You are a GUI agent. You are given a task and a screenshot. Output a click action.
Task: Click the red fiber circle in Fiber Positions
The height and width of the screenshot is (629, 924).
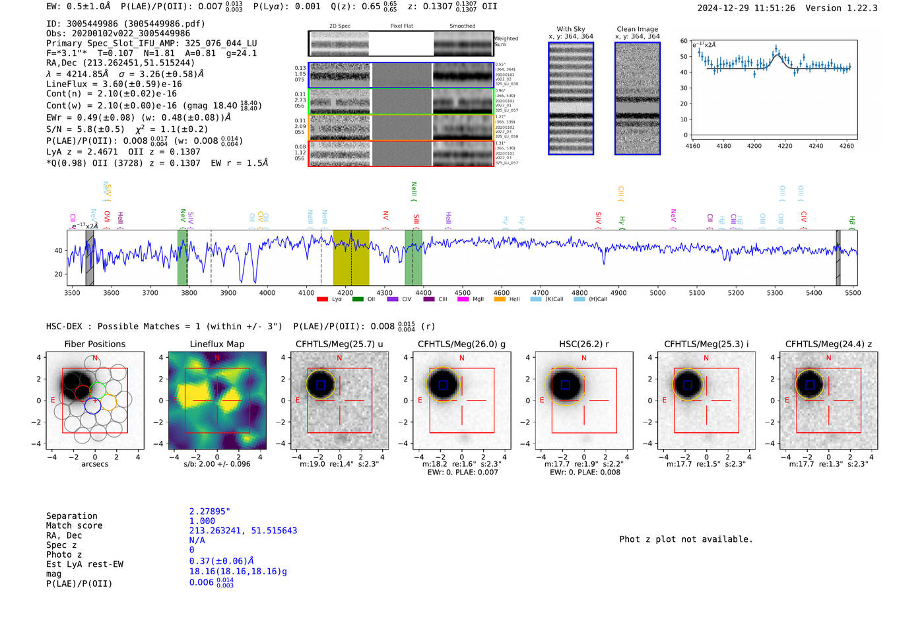point(82,393)
